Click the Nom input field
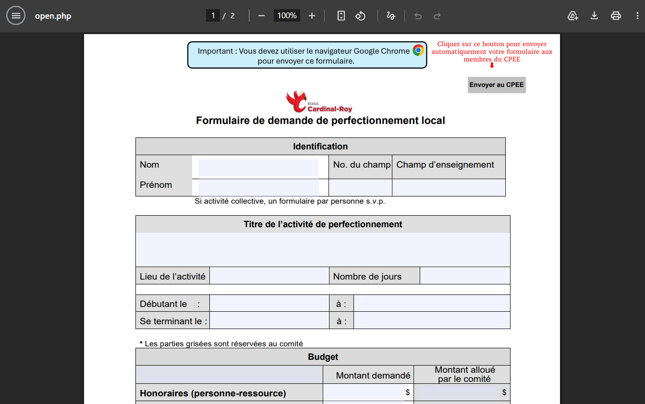Image resolution: width=645 pixels, height=404 pixels. click(258, 168)
